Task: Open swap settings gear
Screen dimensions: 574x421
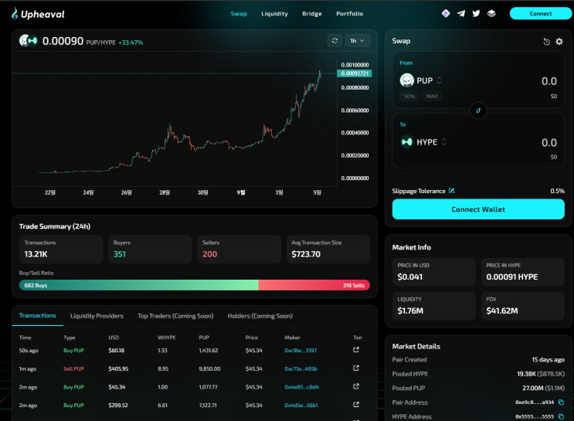Action: pyautogui.click(x=559, y=42)
